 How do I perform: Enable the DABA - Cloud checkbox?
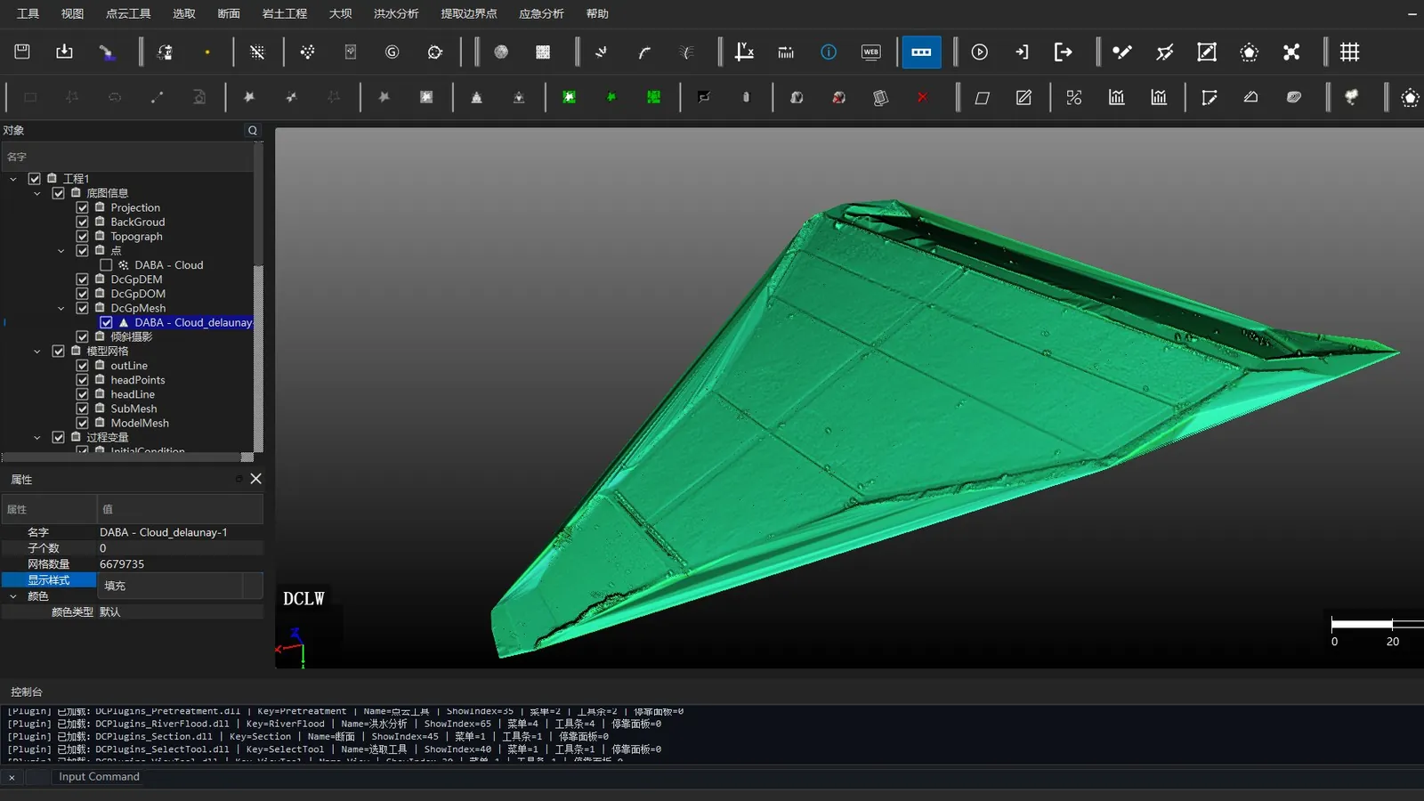[106, 265]
